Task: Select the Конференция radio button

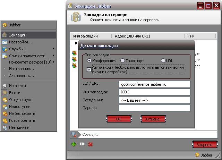Action: click(89, 61)
